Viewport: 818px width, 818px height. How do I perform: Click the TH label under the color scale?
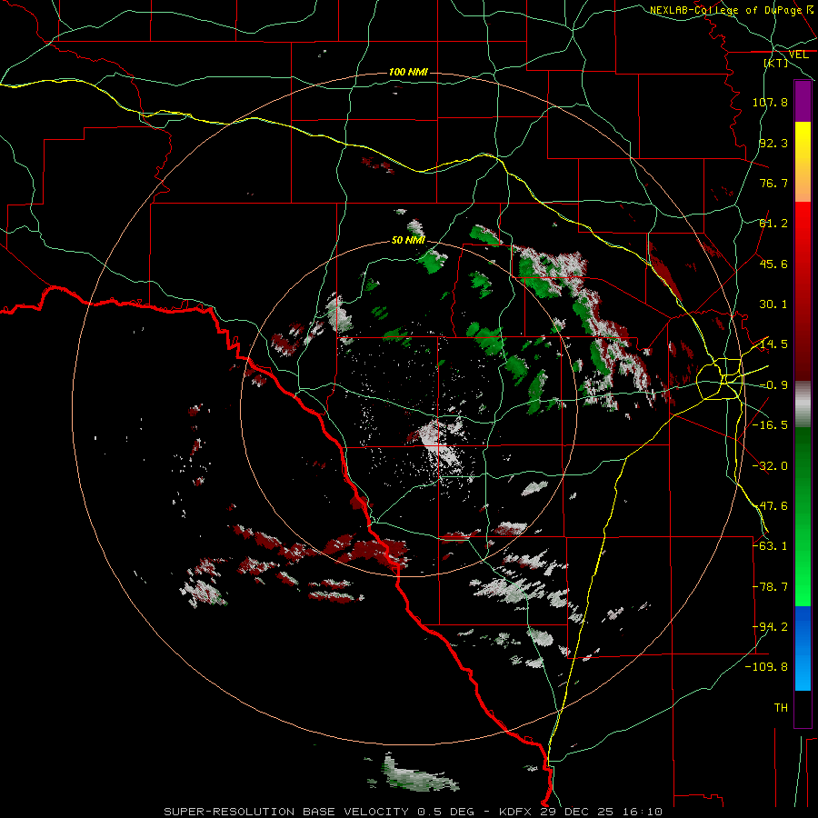pos(781,708)
